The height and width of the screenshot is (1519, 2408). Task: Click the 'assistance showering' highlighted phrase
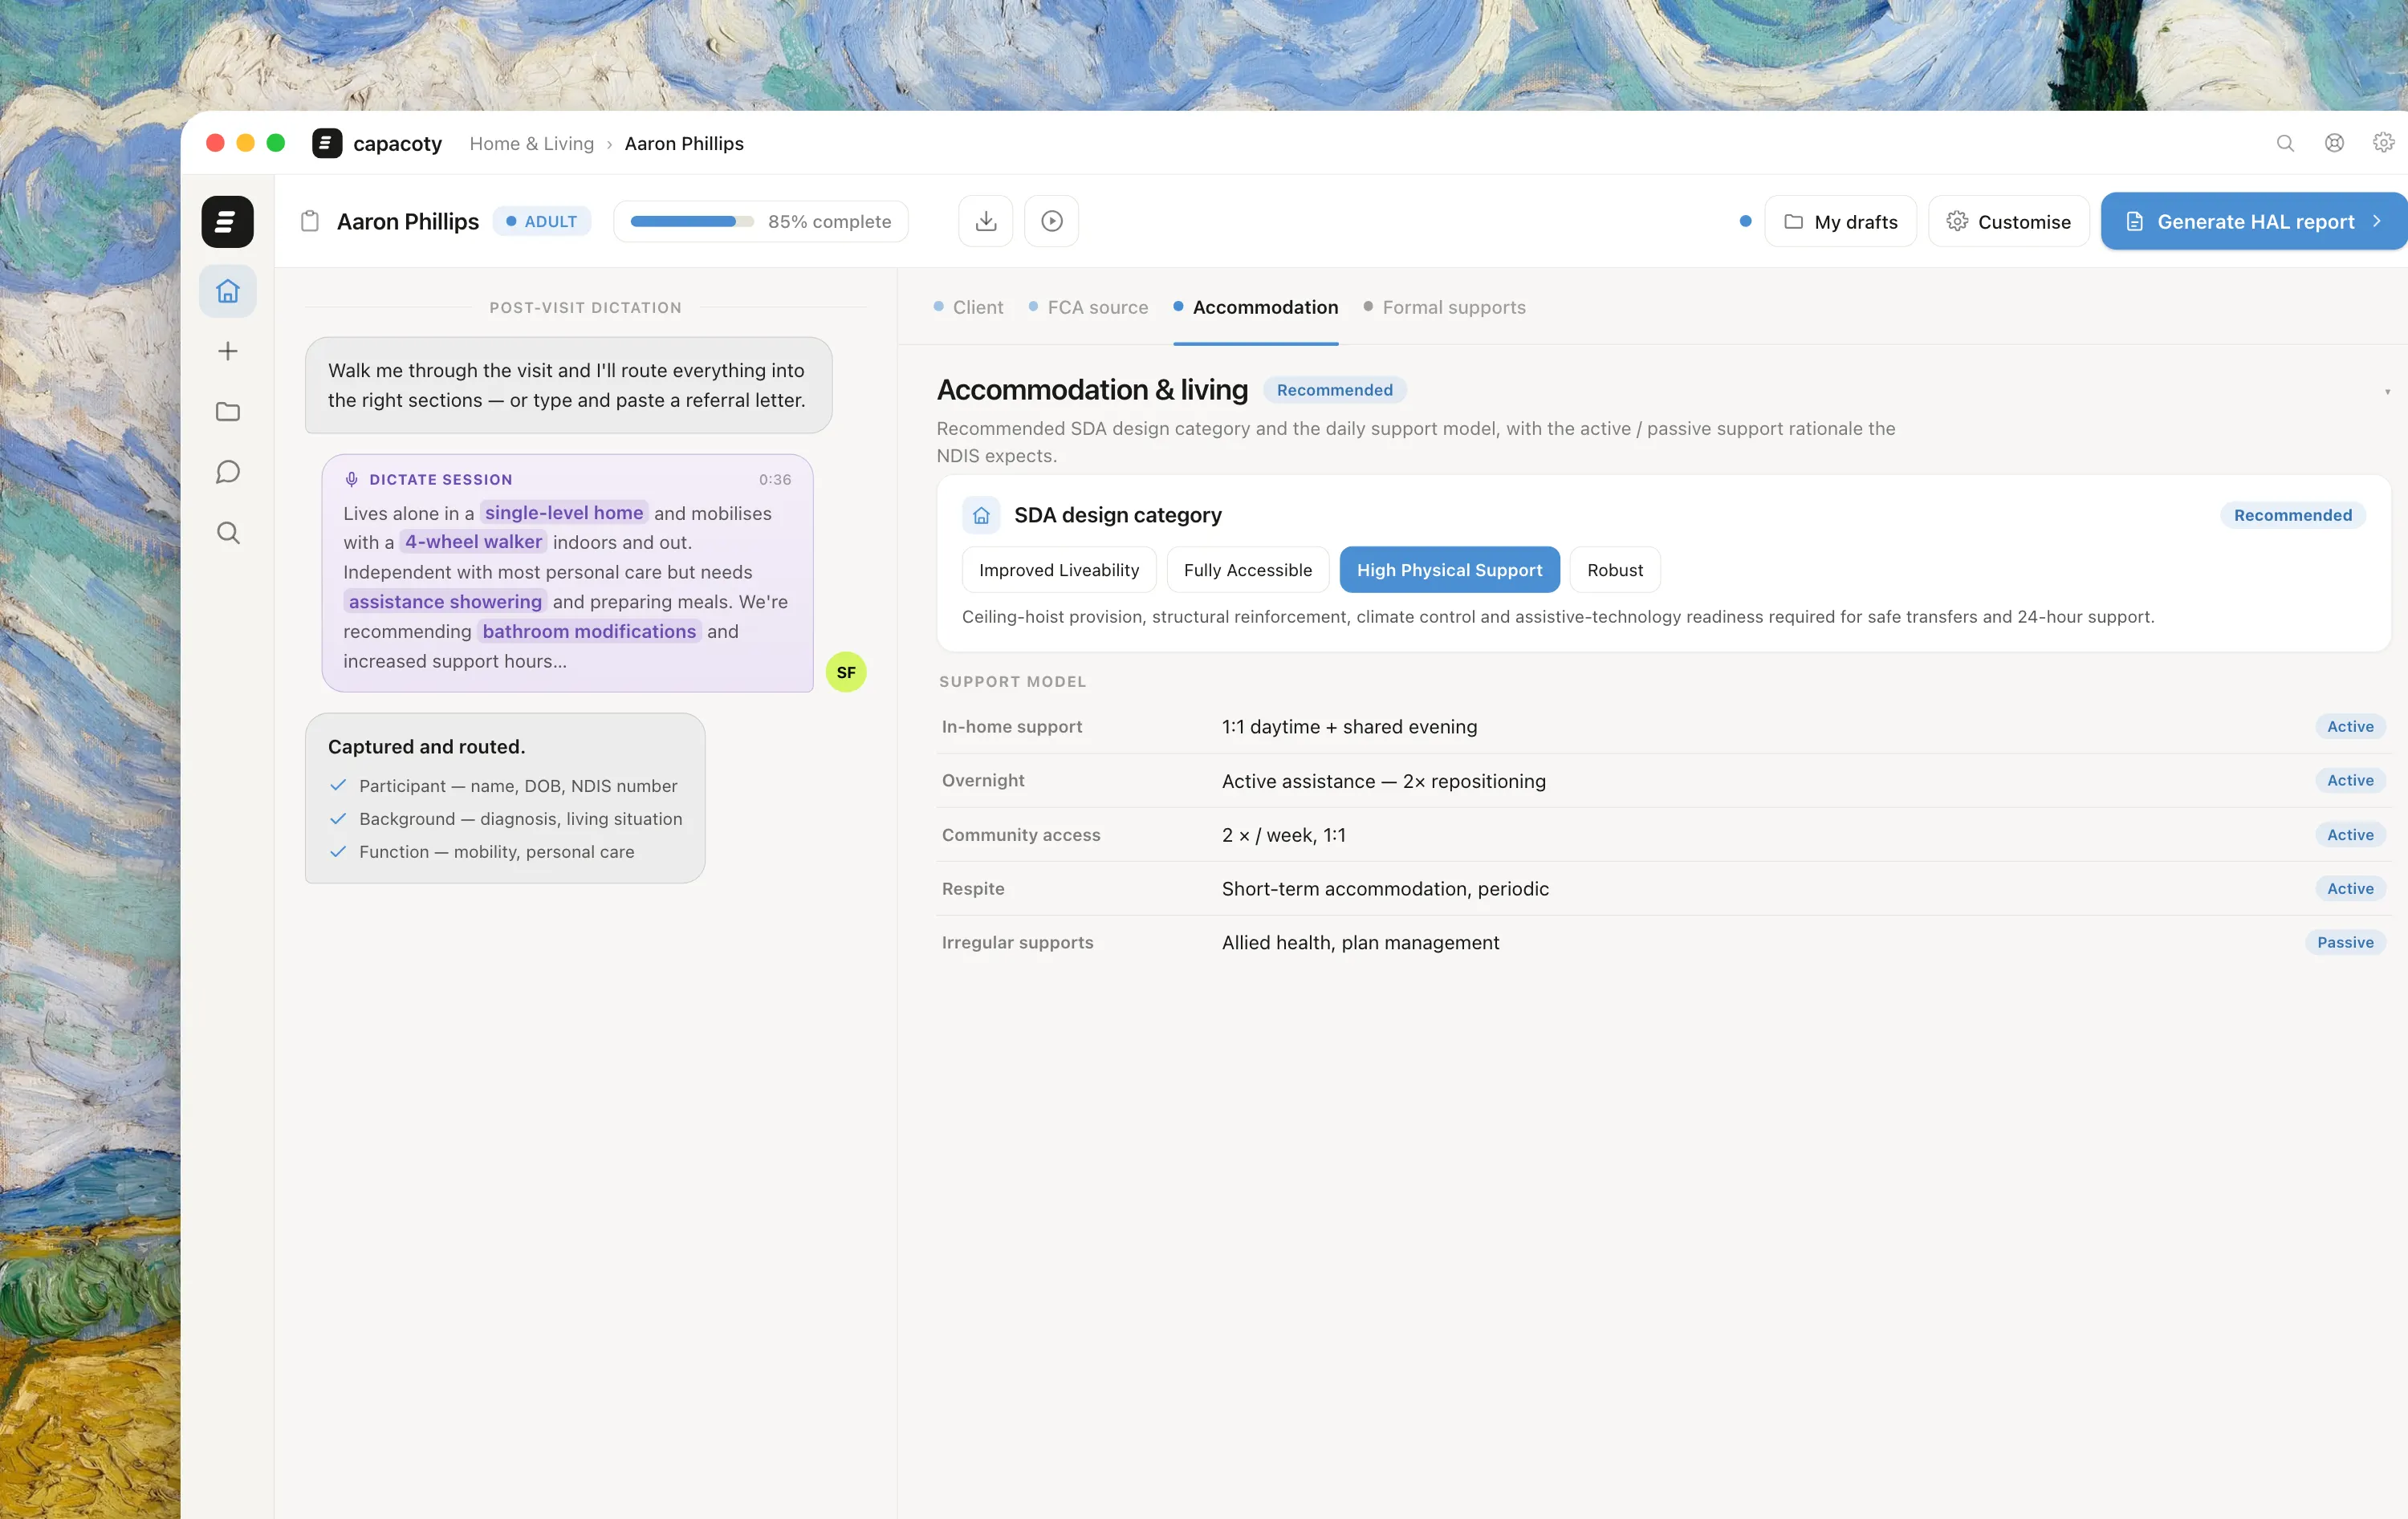(x=445, y=602)
